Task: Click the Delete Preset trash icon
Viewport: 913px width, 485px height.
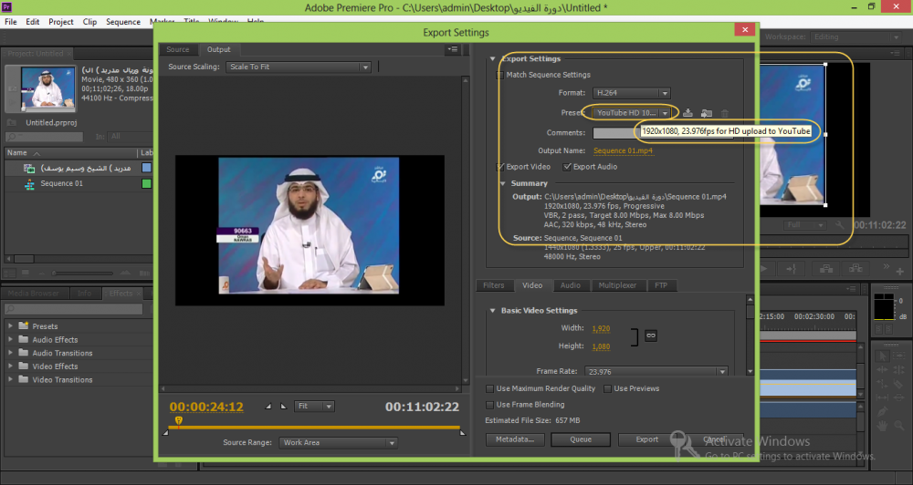Action: 725,113
